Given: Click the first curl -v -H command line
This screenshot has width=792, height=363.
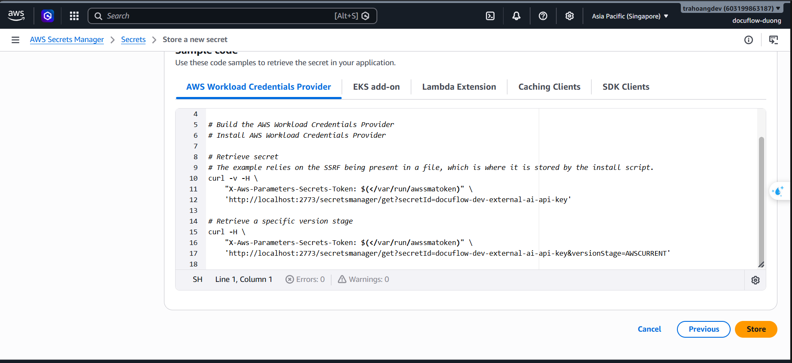Looking at the screenshot, I should 233,178.
